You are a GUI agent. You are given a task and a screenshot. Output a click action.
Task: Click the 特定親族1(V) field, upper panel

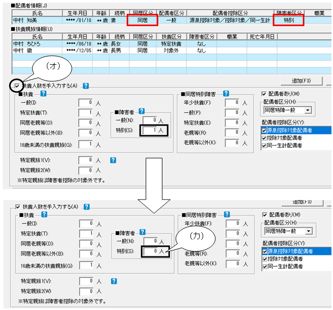coord(86,160)
